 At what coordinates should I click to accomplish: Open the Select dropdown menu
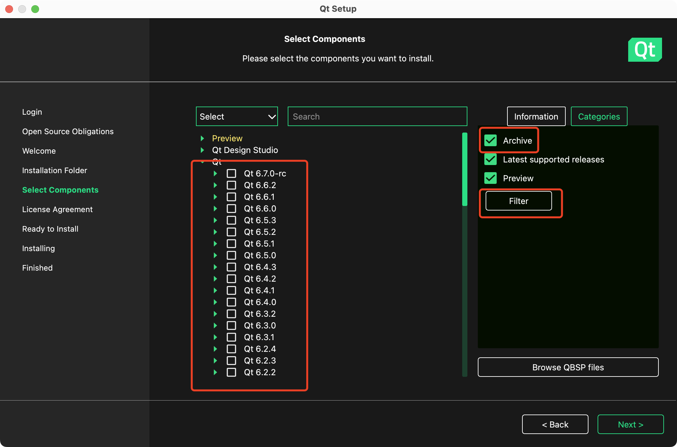click(237, 117)
